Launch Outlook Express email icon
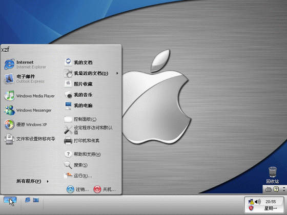This screenshot has height=215, width=287. pos(9,79)
